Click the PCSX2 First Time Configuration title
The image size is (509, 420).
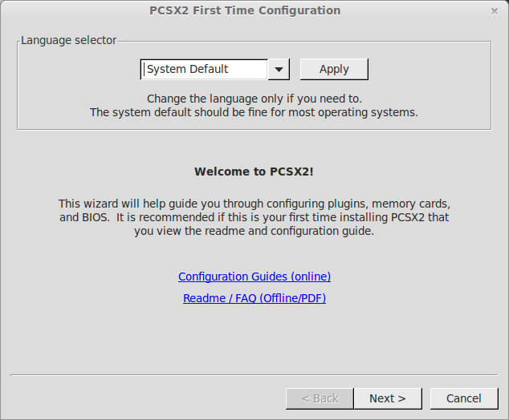coord(245,10)
